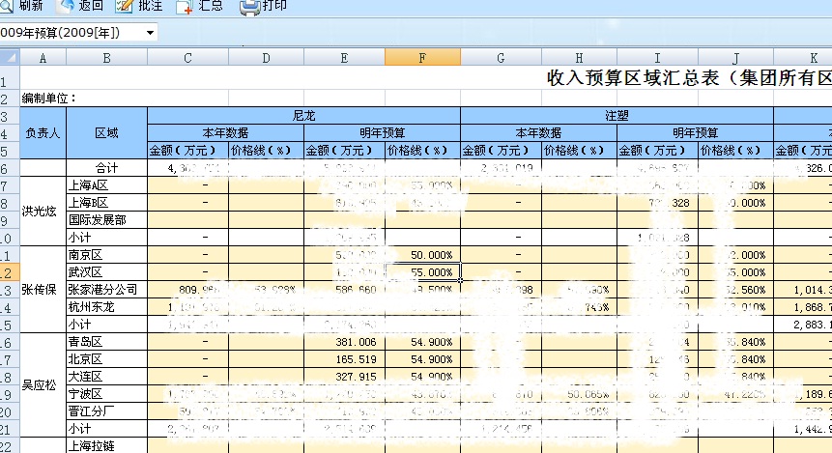This screenshot has height=453, width=832.
Task: Click the 洪光炫 name cell
Action: point(43,212)
